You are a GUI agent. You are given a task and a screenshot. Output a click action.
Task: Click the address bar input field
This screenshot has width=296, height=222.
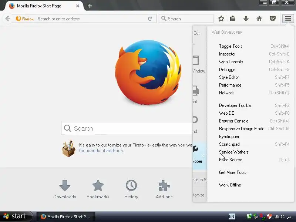(92, 19)
